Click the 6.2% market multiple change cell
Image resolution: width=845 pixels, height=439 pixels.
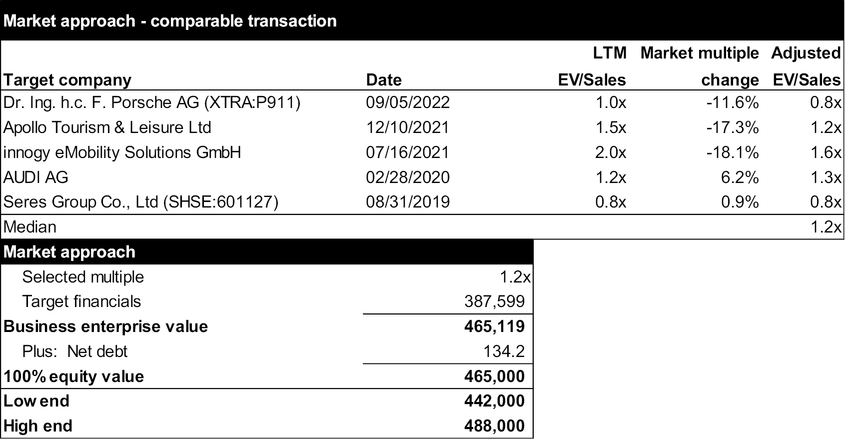coord(740,177)
